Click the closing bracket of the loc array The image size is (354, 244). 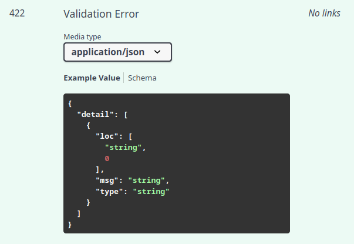coord(99,170)
